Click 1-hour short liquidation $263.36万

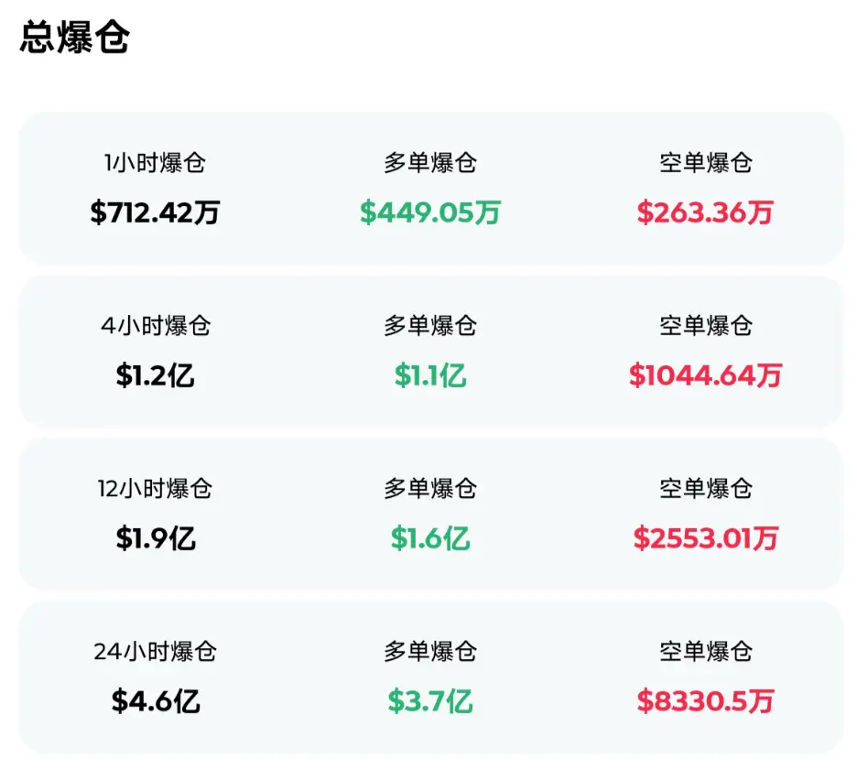705,212
